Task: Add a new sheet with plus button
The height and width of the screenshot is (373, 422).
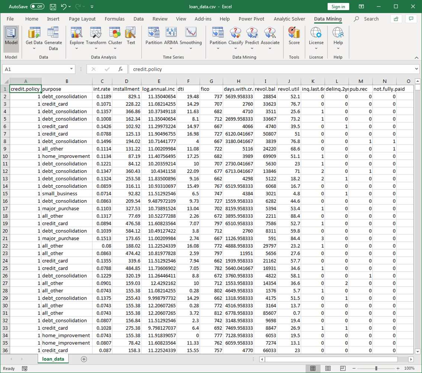Action: (x=84, y=359)
